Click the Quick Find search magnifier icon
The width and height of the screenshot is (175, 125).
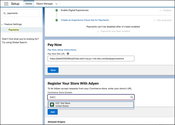pyautogui.click(x=5, y=13)
